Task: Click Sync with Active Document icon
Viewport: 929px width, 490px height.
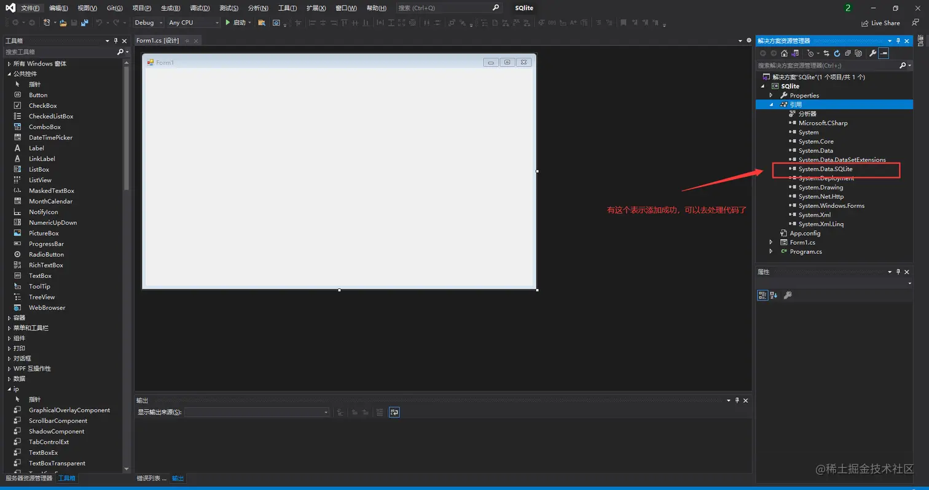Action: 826,53
